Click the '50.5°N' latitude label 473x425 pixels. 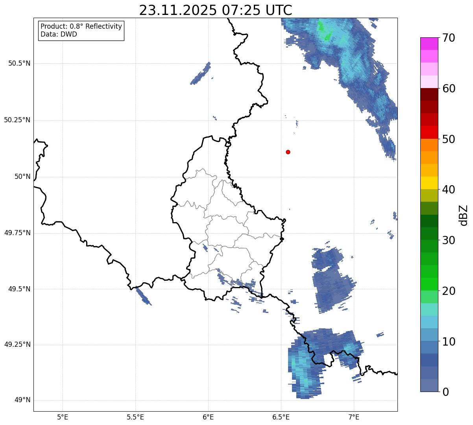(19, 64)
